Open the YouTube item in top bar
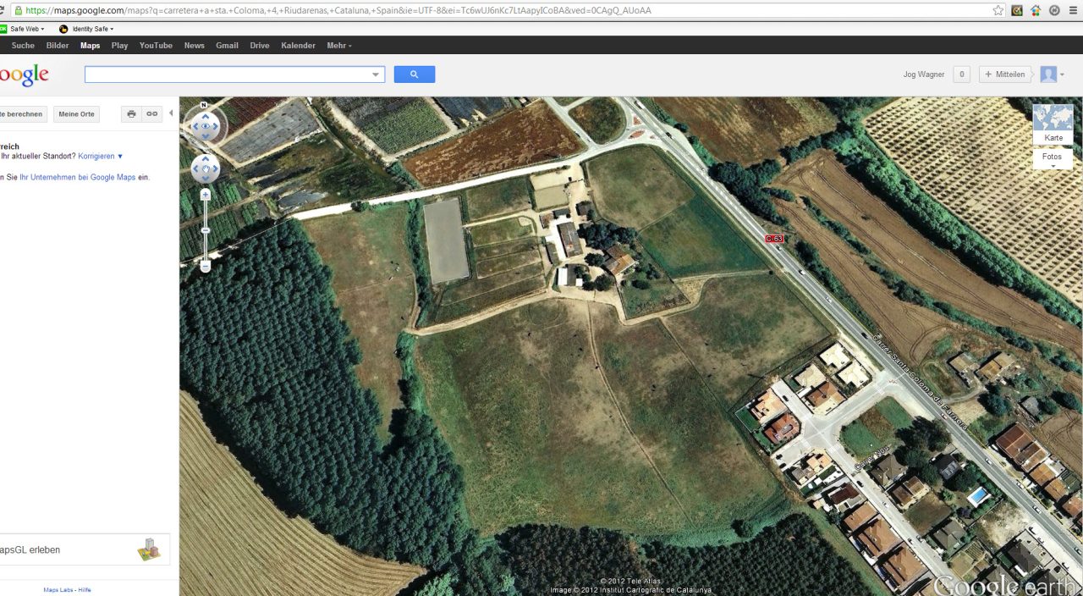This screenshot has height=596, width=1083. (x=156, y=46)
